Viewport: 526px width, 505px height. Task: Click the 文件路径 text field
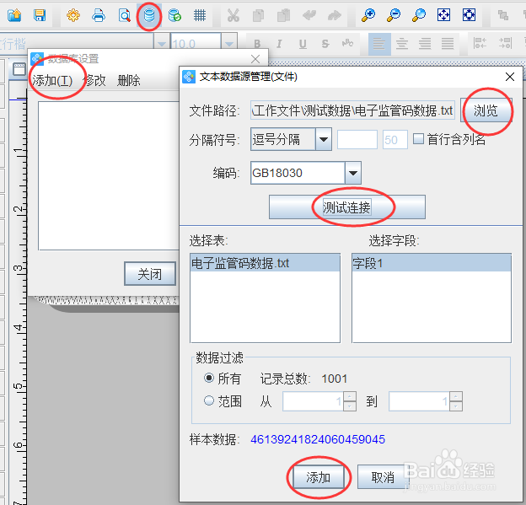point(352,110)
